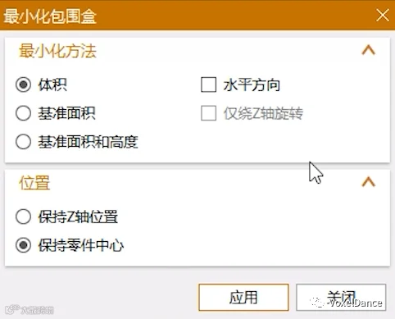Click the 位置 section header text
Screen dimensions: 395x319
coord(34,182)
